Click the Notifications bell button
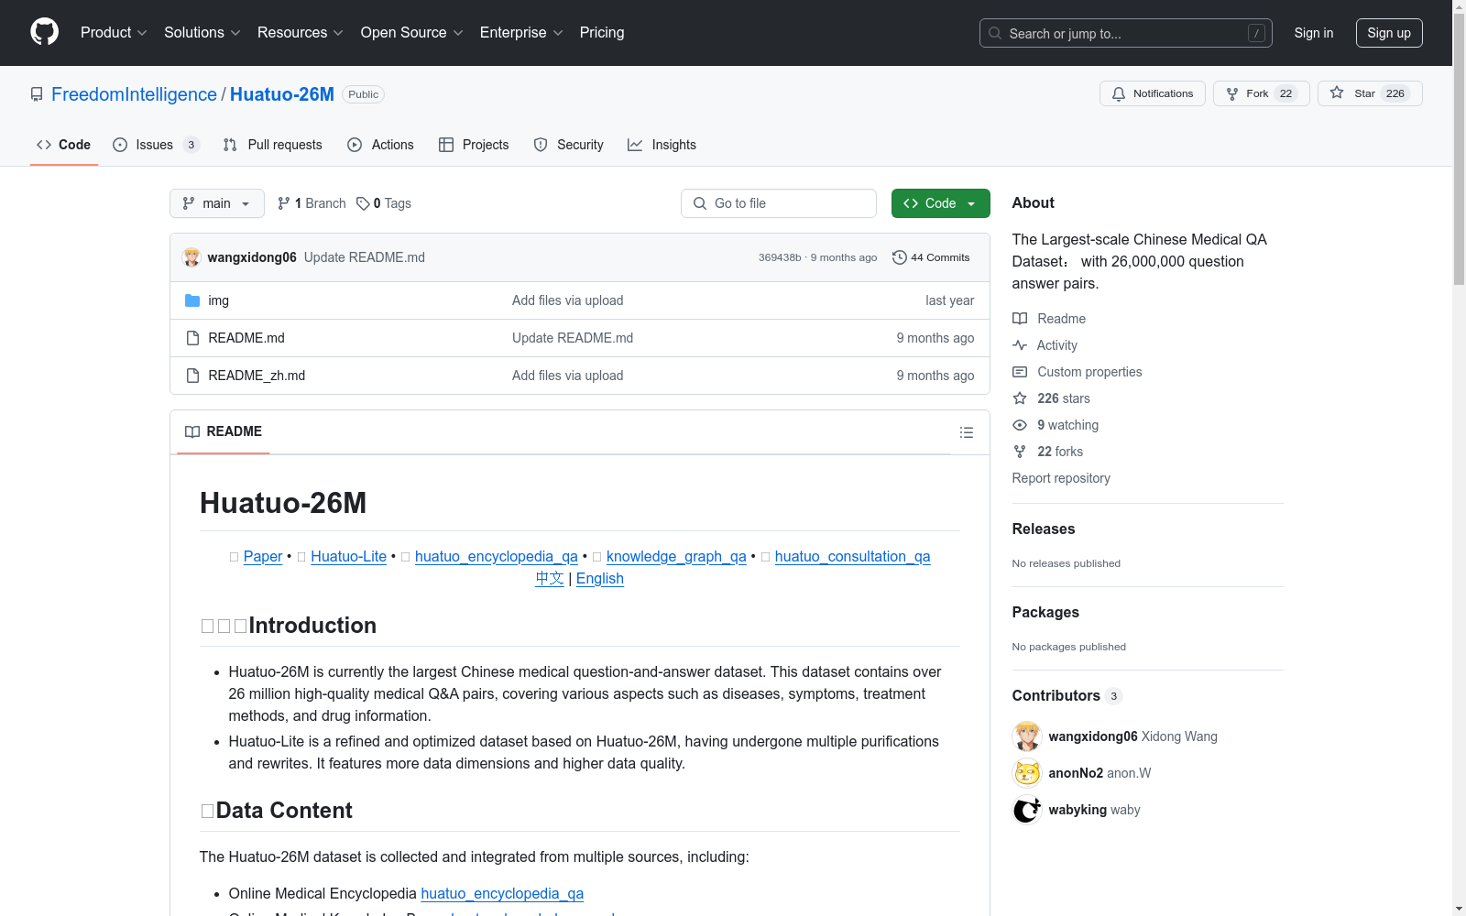This screenshot has height=916, width=1466. pyautogui.click(x=1153, y=93)
